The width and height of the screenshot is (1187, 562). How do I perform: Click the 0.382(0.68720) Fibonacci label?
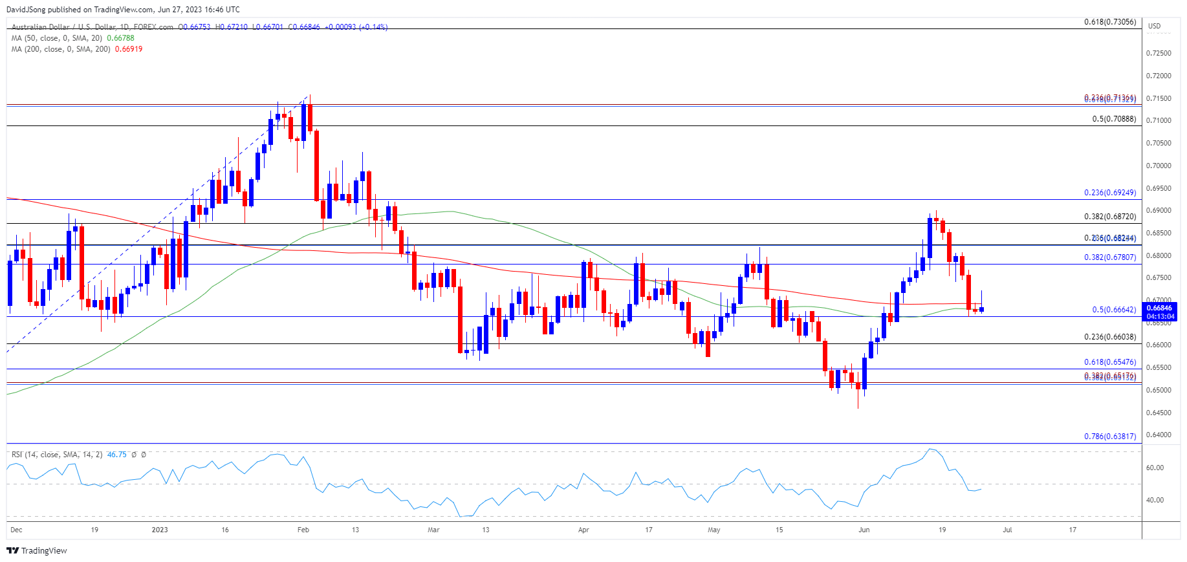tap(1110, 217)
